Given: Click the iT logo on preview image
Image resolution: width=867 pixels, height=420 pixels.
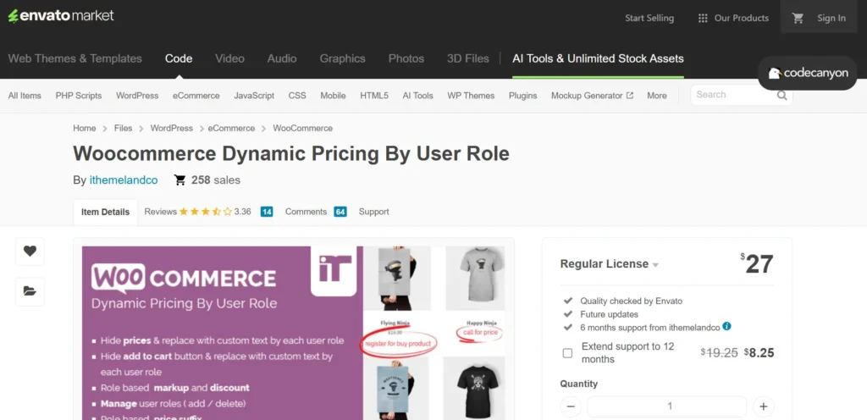Looking at the screenshot, I should click(334, 271).
